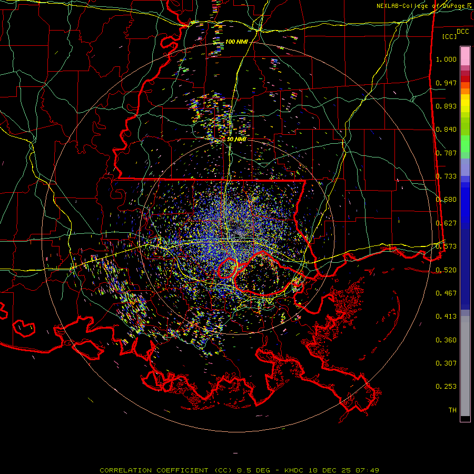Click the KHDC station identifier in caption
Image resolution: width=474 pixels, height=474 pixels.
point(294,470)
